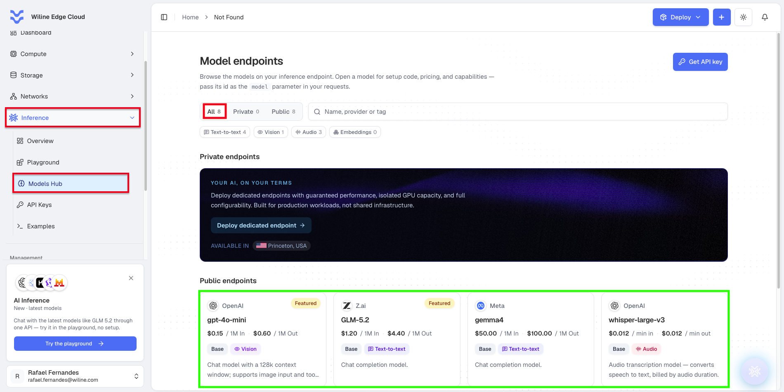Filter by Embeddings chip
This screenshot has width=784, height=392.
click(355, 132)
